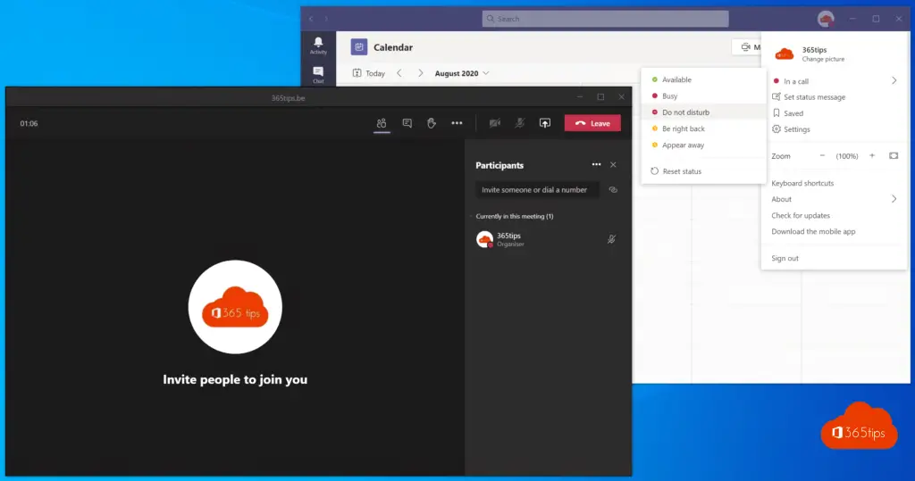This screenshot has width=915, height=481.
Task: Click the Teams search box
Action: tap(605, 19)
